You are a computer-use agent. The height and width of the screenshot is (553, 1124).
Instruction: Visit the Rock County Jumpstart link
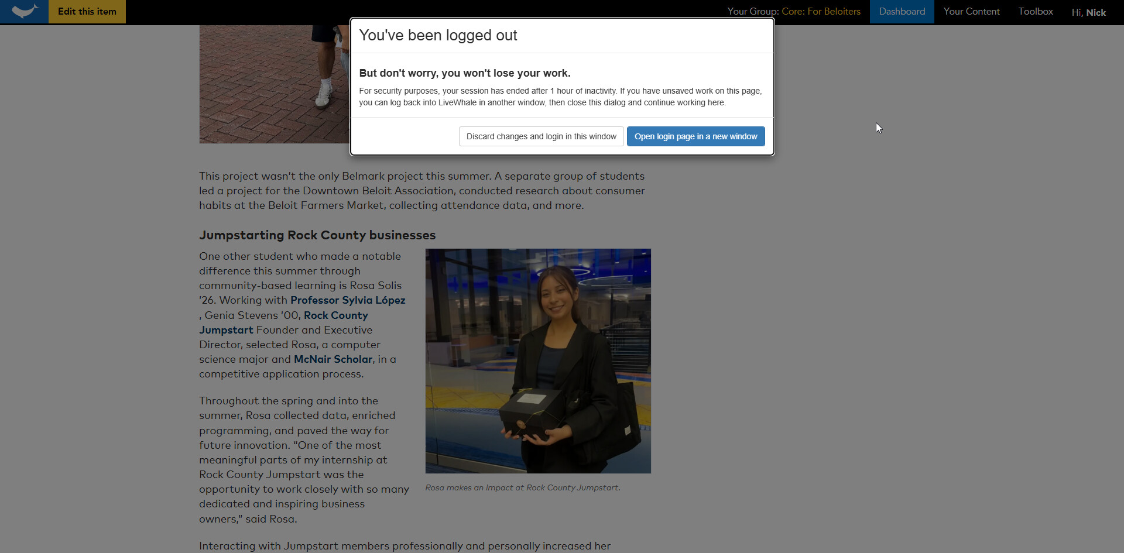point(335,315)
